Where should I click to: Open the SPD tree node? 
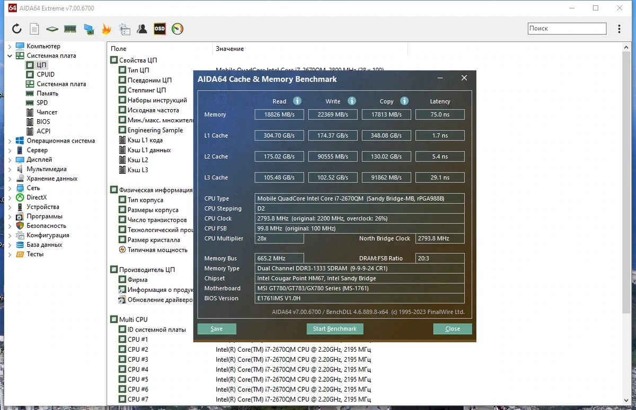click(42, 103)
